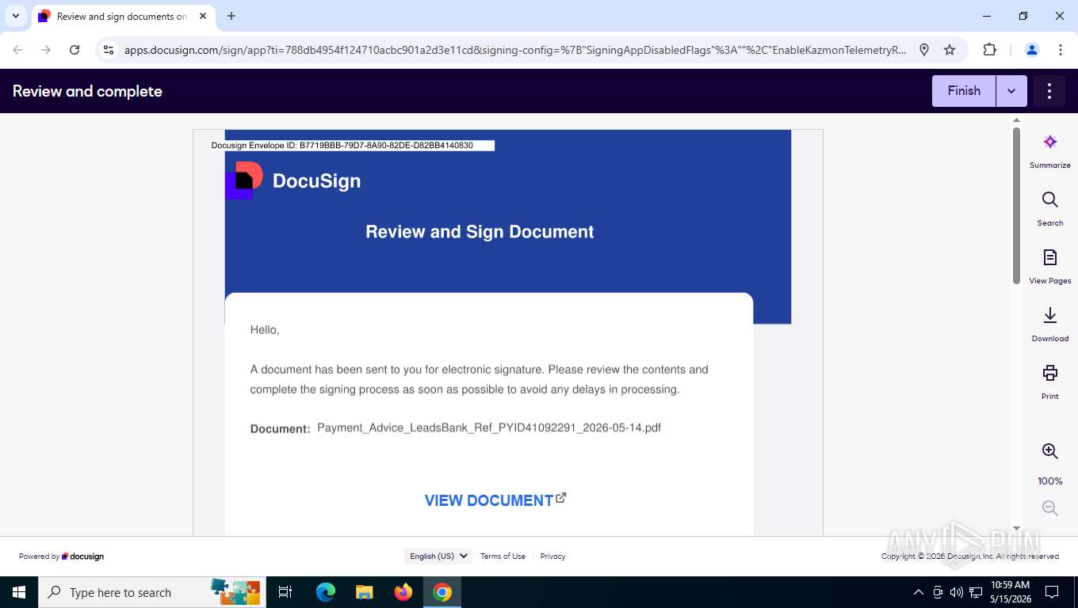
Task: Open the three-dot more options menu
Action: [x=1049, y=91]
